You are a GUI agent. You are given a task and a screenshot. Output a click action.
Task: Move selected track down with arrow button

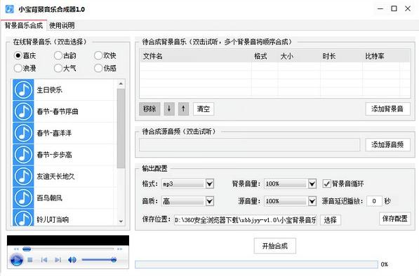[x=169, y=109]
